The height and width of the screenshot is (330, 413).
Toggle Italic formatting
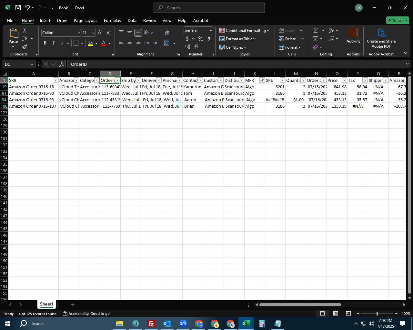[54, 43]
